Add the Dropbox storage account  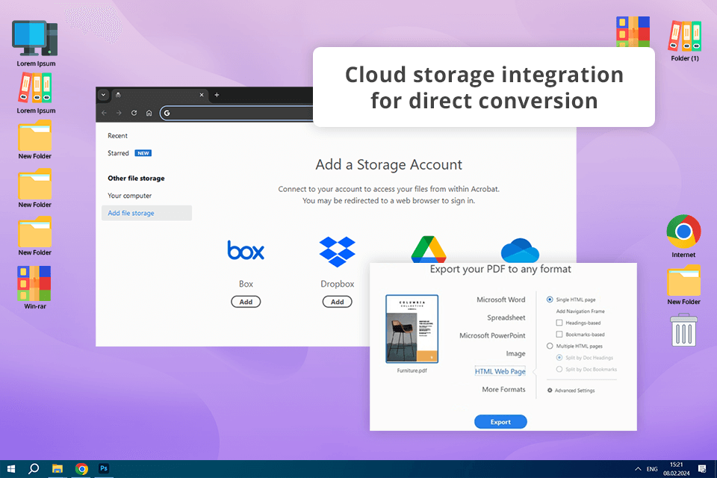pyautogui.click(x=337, y=302)
